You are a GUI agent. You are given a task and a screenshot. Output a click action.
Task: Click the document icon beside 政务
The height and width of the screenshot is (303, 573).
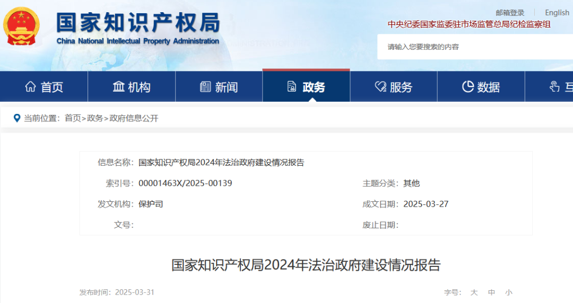(x=292, y=87)
